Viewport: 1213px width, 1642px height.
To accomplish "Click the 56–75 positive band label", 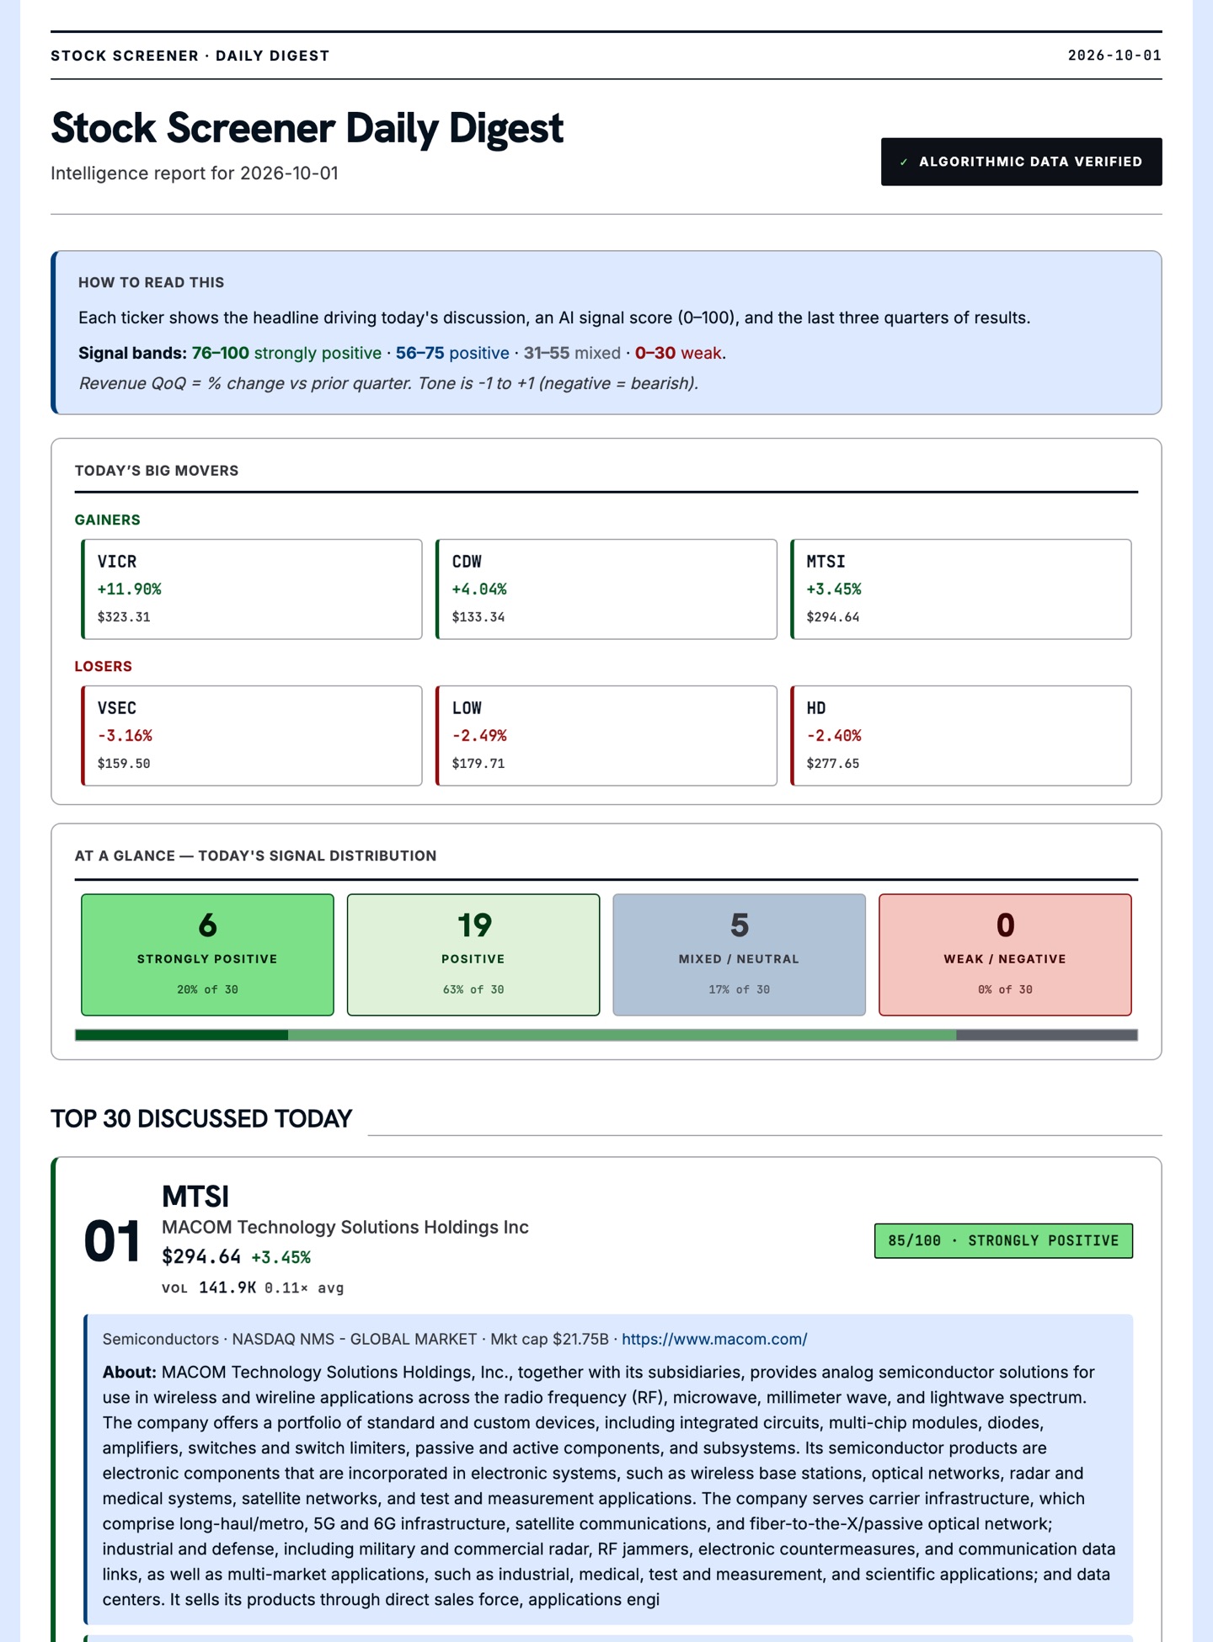I will [452, 353].
